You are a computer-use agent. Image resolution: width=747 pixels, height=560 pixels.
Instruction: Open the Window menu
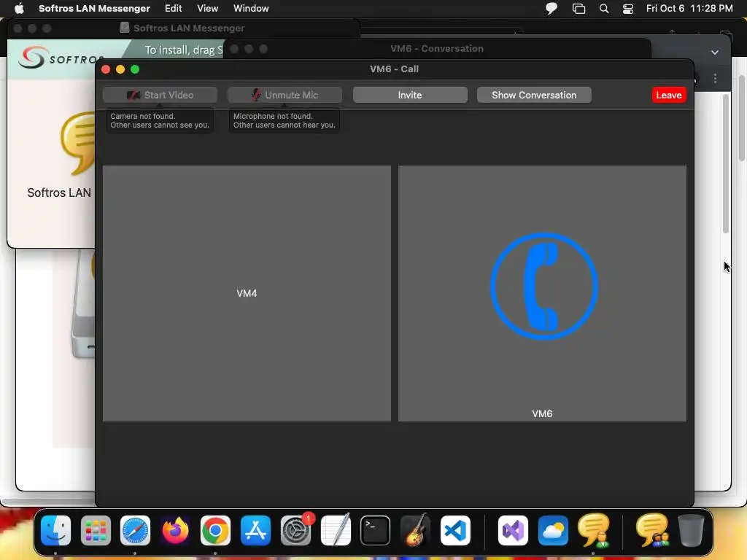click(x=251, y=8)
